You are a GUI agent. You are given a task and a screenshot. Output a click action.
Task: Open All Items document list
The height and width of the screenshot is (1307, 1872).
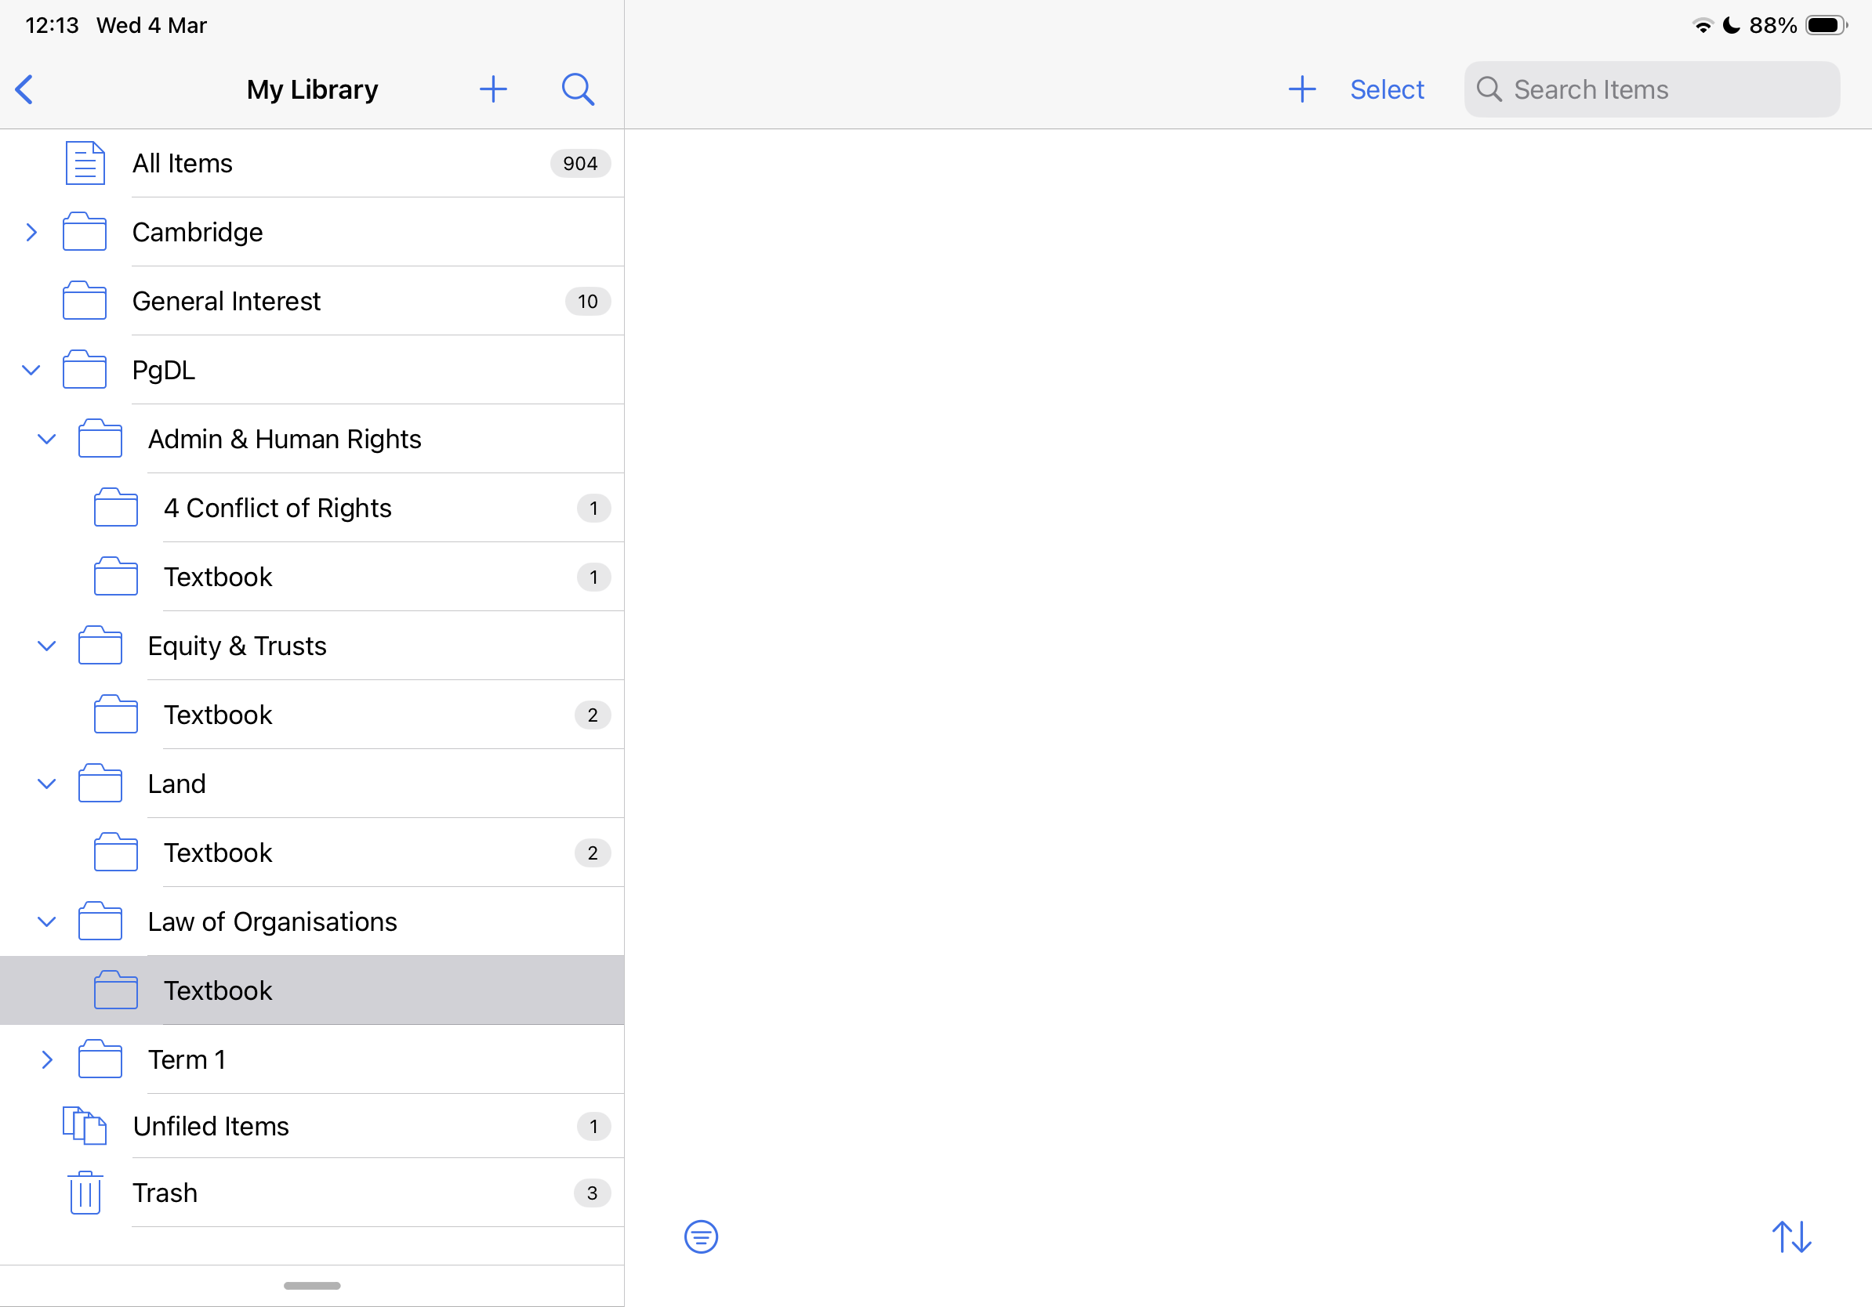tap(183, 163)
